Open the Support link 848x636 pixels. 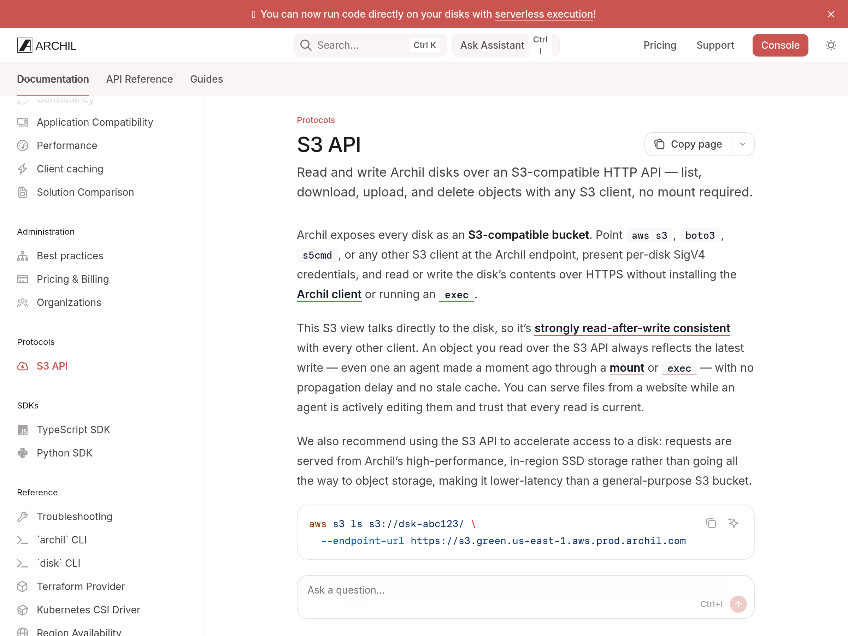tap(715, 45)
